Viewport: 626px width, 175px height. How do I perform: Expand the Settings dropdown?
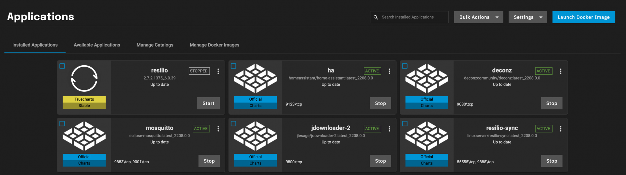[528, 17]
